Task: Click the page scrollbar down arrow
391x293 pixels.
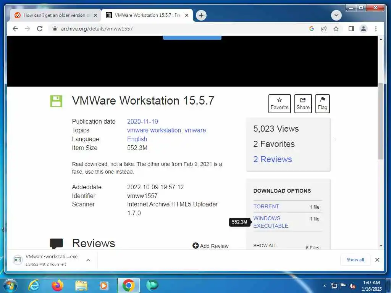Action: pyautogui.click(x=381, y=246)
